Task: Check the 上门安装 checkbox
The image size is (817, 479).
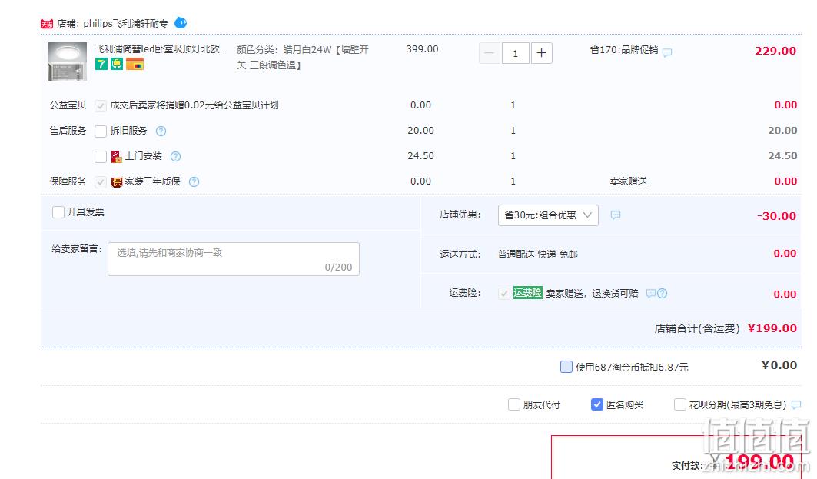Action: tap(101, 156)
